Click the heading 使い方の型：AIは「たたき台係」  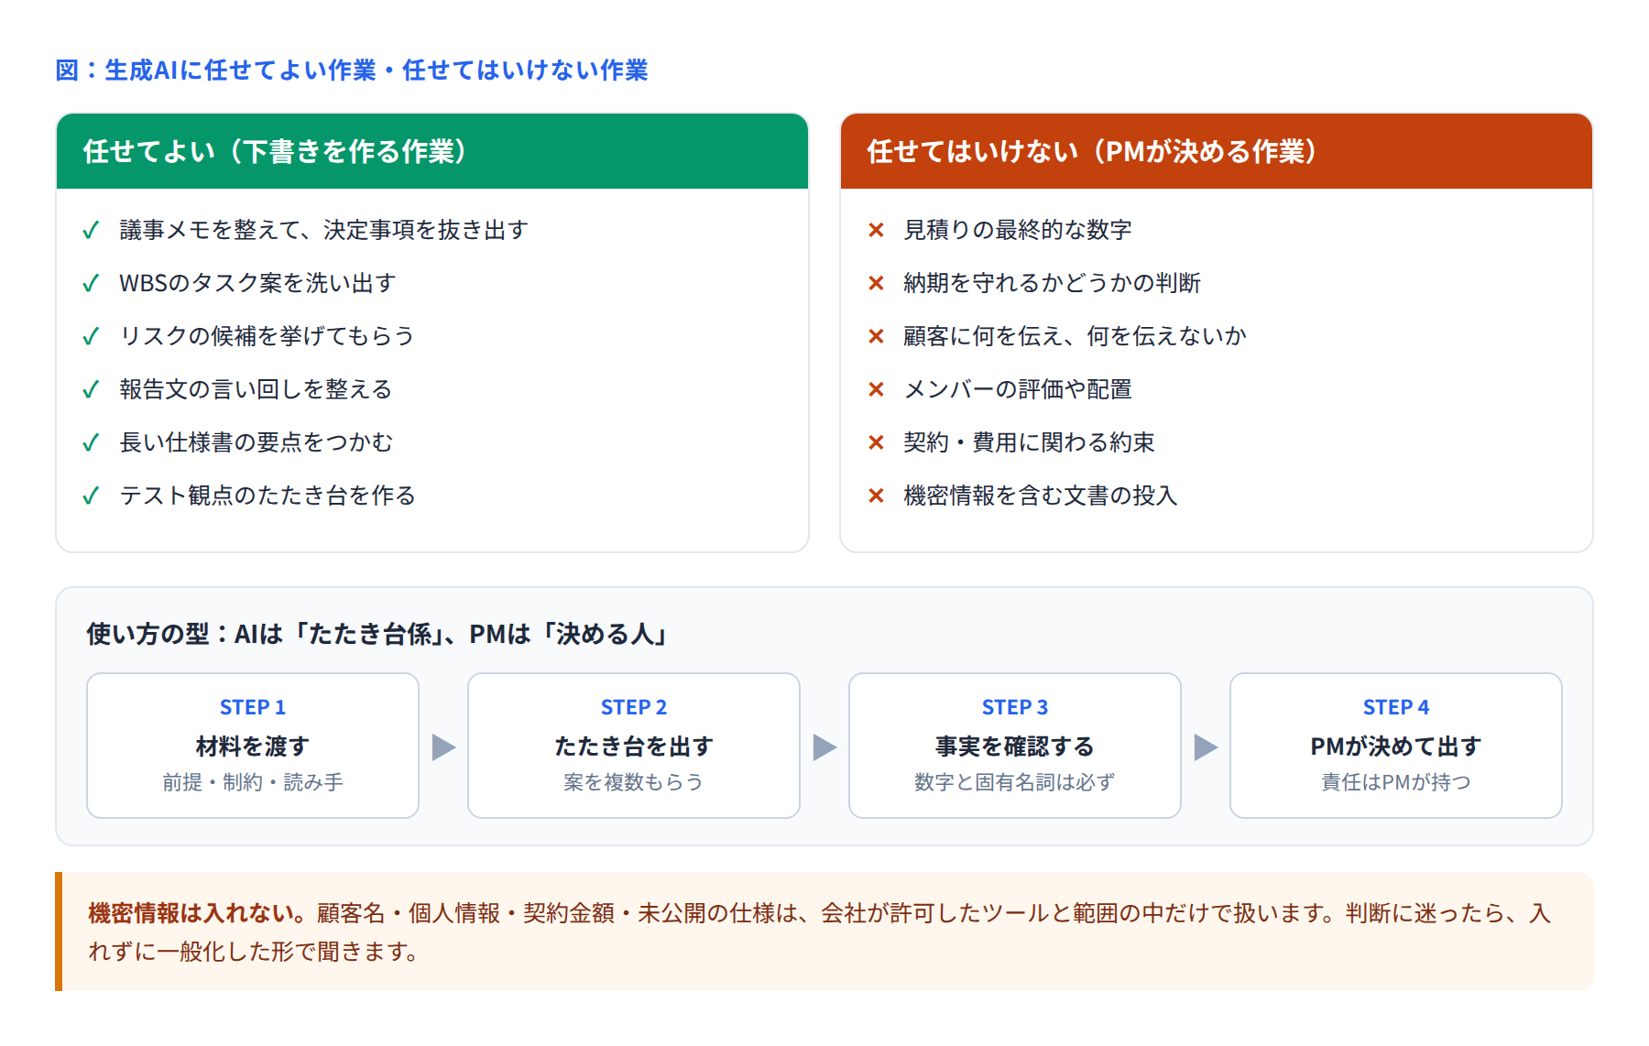377,634
